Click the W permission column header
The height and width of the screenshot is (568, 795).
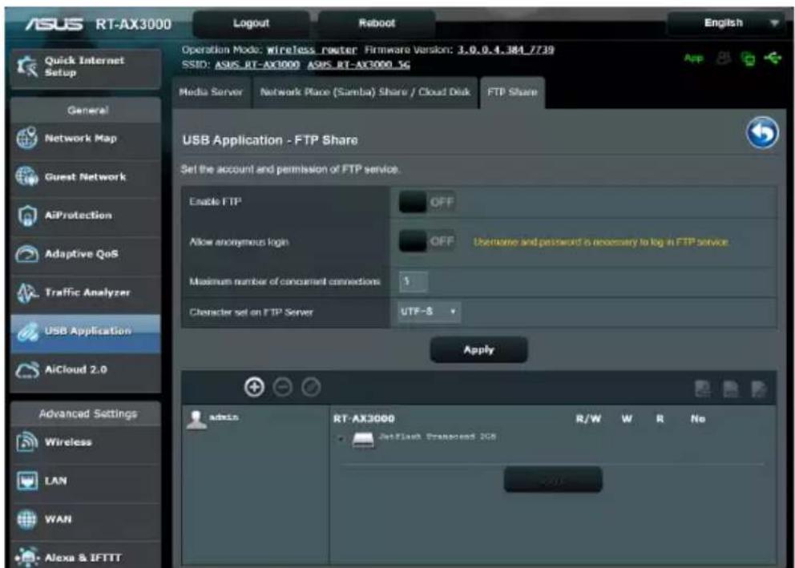627,419
